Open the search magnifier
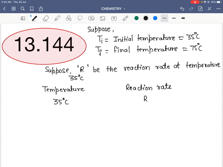Image resolution: width=223 pixels, height=167 pixels. coord(23,9)
